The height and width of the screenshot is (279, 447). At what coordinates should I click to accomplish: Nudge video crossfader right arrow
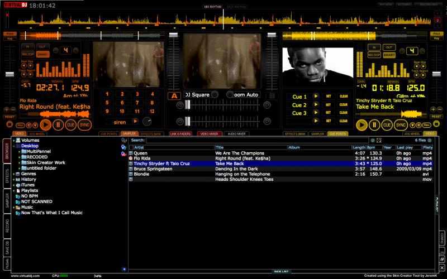[267, 105]
